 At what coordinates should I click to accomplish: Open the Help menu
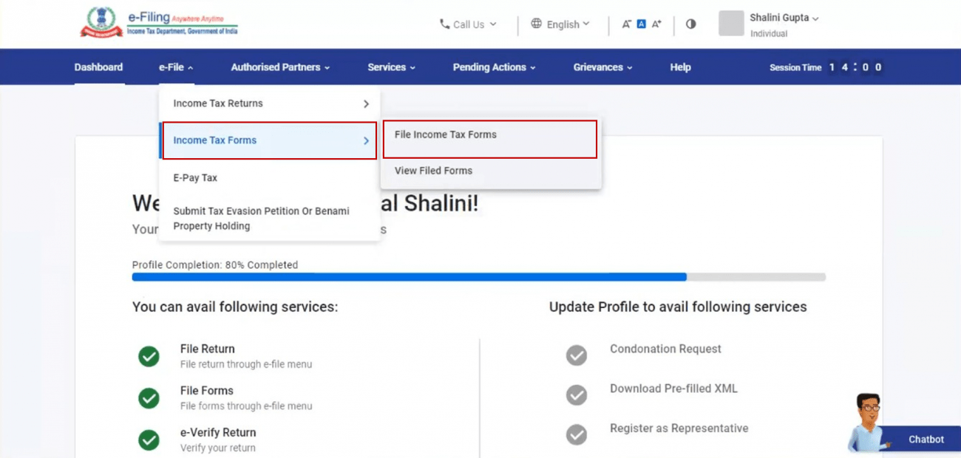(679, 66)
